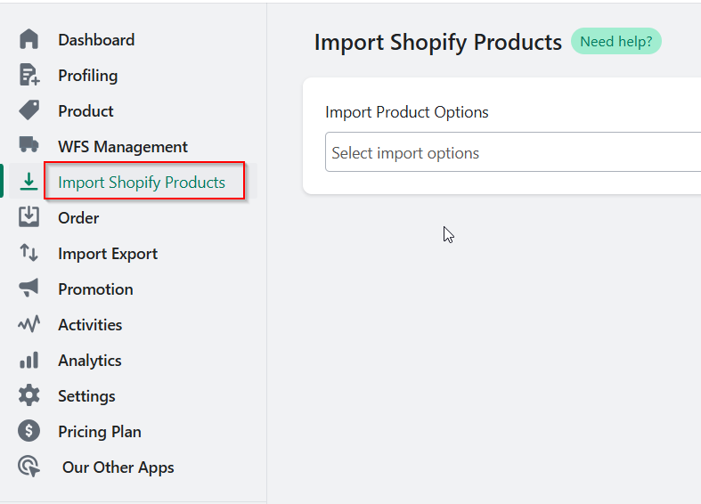701x504 pixels.
Task: Click the Promotion megaphone icon
Action: point(29,289)
